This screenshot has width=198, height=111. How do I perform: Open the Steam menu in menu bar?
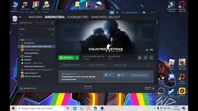pyautogui.click(x=21, y=12)
